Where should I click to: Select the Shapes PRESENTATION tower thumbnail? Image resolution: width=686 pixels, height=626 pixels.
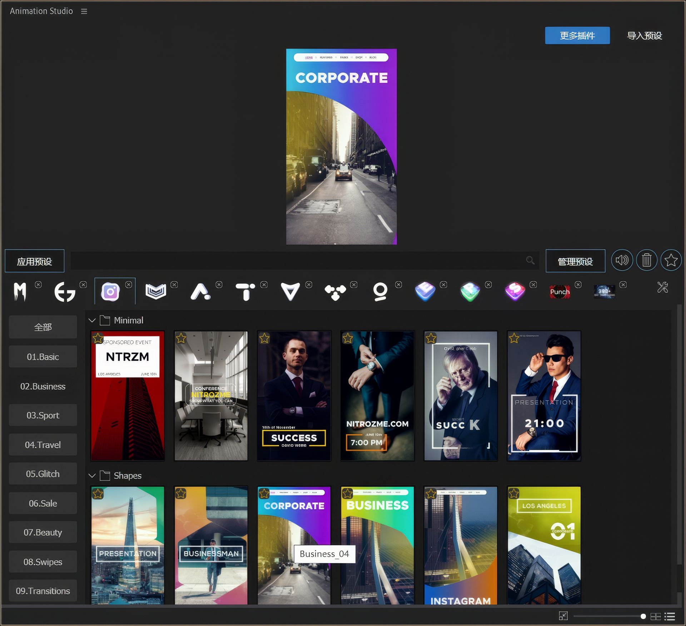pos(128,545)
